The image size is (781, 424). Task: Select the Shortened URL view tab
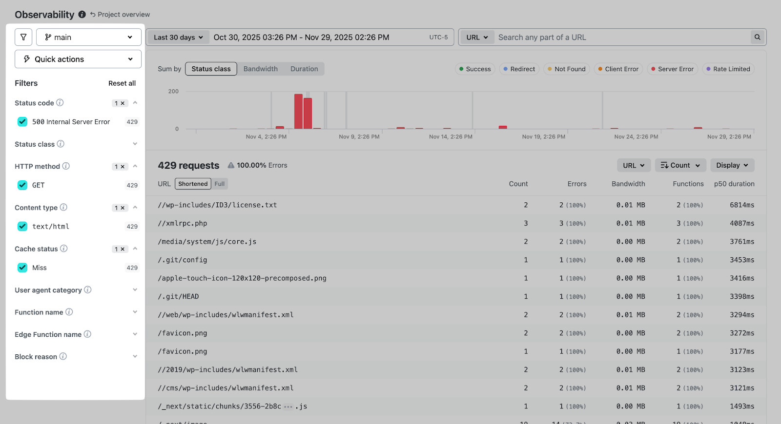193,184
